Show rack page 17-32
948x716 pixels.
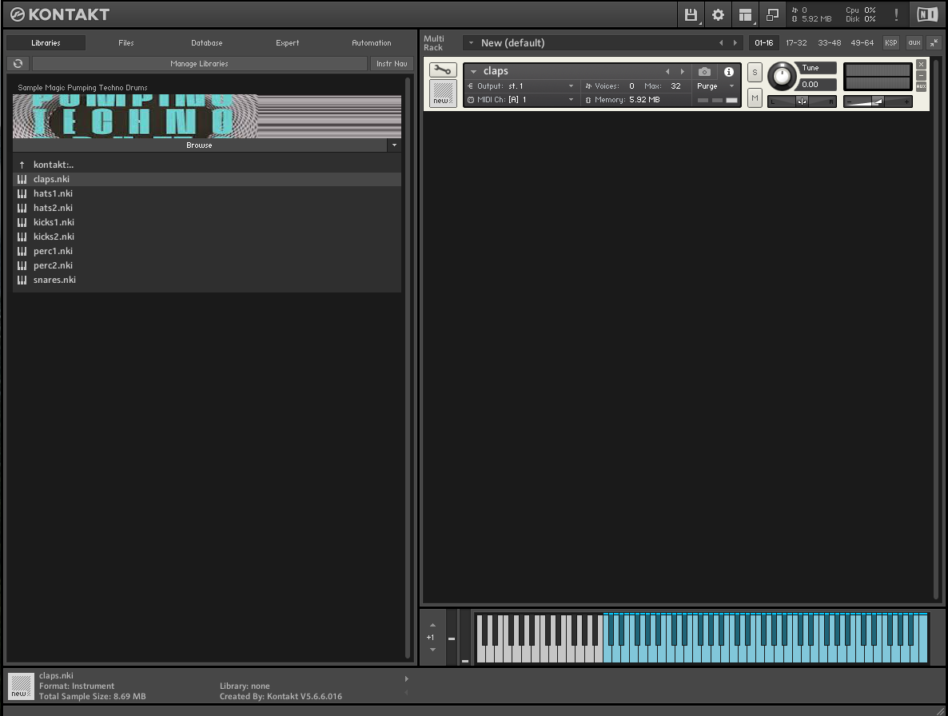[x=796, y=43]
